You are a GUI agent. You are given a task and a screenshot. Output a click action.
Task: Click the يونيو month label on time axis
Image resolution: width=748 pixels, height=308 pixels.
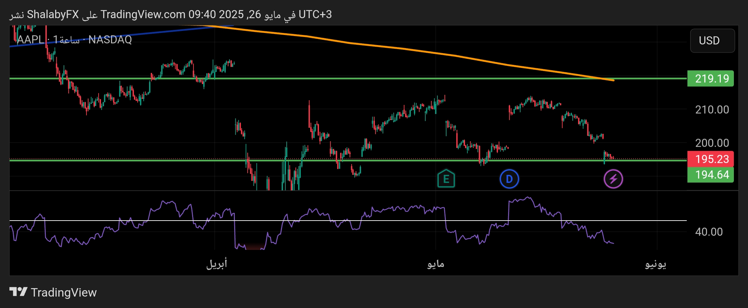tap(655, 264)
